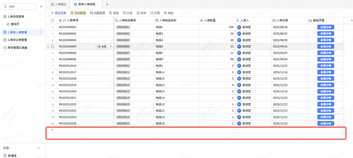Expand the 新建 section chevron

point(38,148)
